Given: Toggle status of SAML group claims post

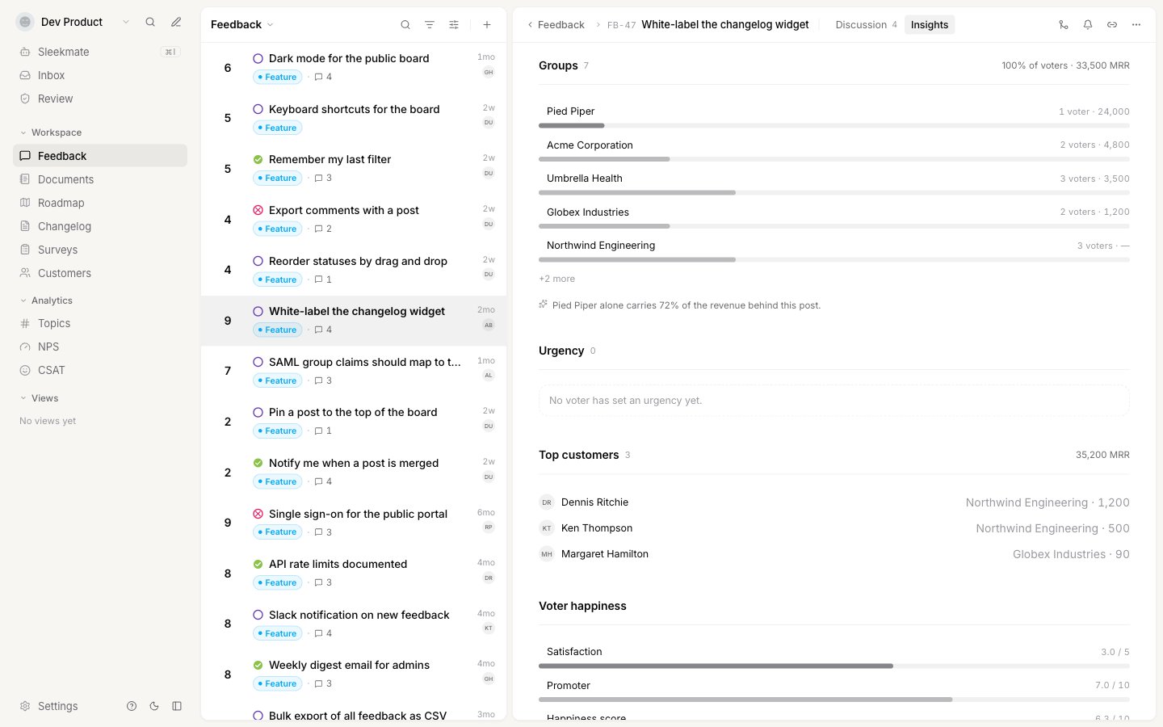Looking at the screenshot, I should 258,362.
